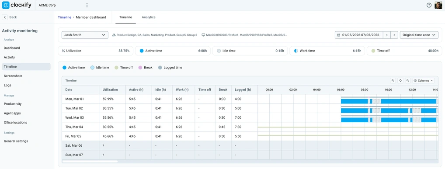Screen dimensions: 445x169
Task: Click the 48:00h time off value
Action: click(433, 51)
